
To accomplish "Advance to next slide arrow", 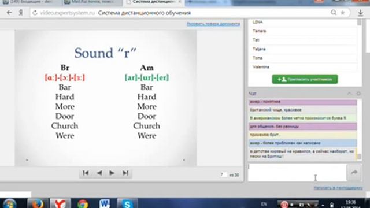I will pyautogui.click(x=112, y=173).
